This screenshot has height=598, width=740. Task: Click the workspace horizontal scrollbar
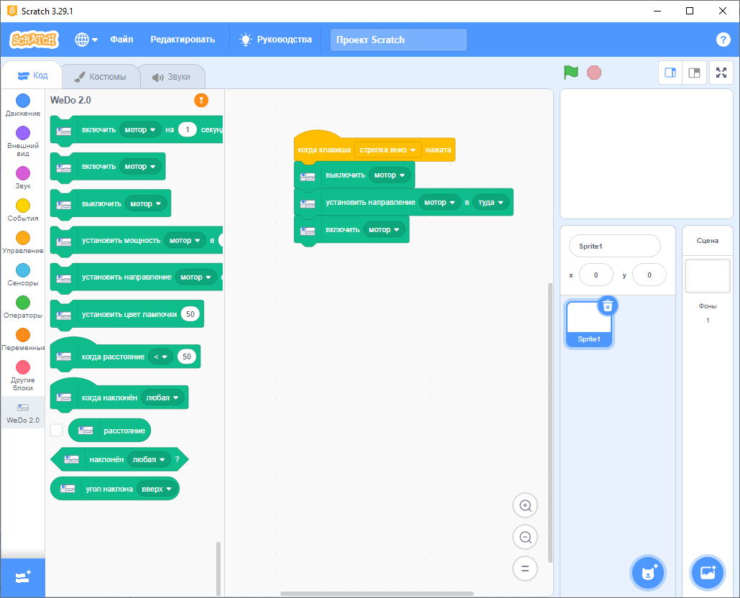[x=376, y=594]
